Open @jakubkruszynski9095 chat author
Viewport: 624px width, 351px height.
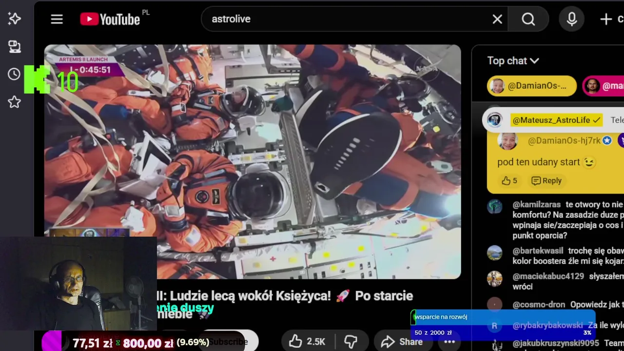click(556, 343)
